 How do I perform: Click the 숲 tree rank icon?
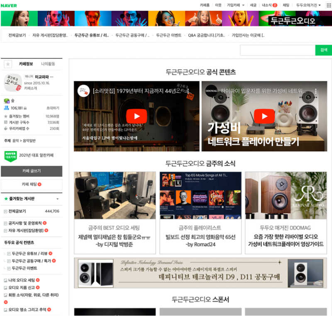[x=7, y=100]
